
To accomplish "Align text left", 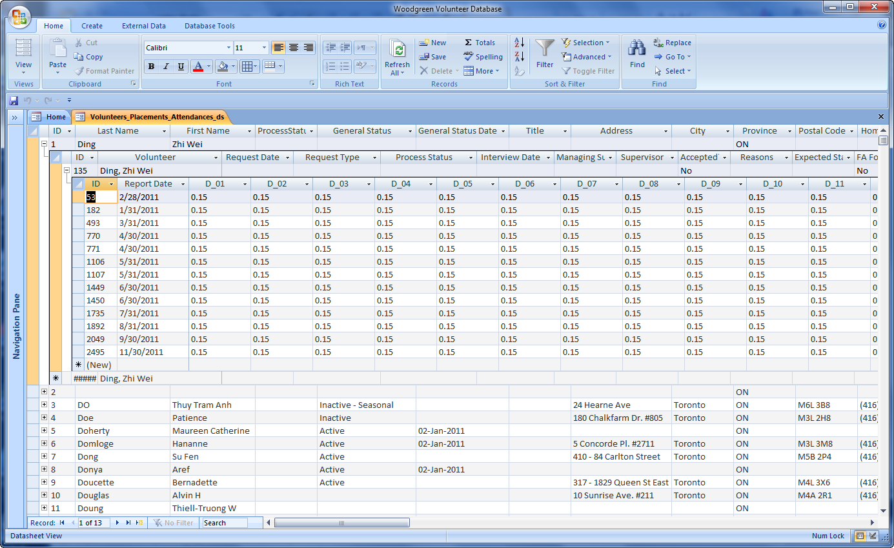I will 278,48.
